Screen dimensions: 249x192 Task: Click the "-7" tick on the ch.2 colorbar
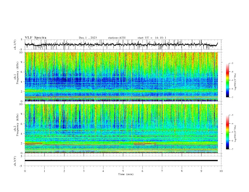(232, 149)
